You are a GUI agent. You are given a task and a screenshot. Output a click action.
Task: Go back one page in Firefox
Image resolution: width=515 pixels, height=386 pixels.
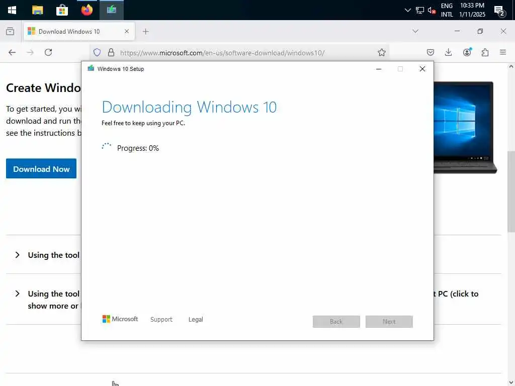tap(12, 52)
